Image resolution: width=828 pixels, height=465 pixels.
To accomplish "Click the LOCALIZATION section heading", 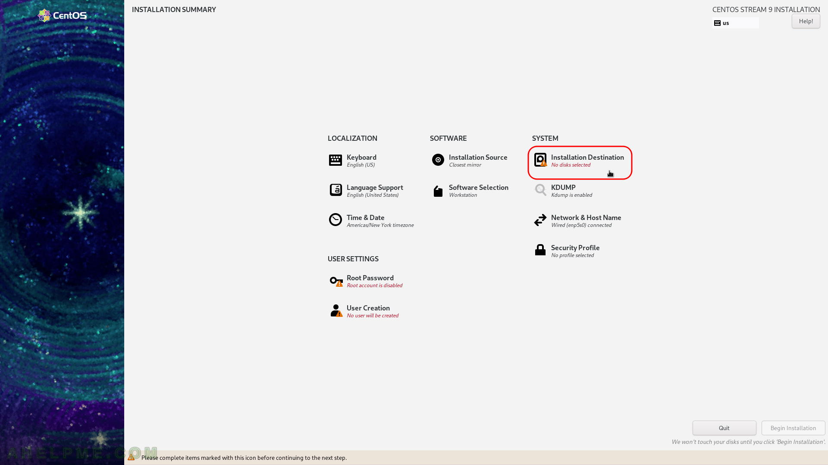I will [352, 138].
